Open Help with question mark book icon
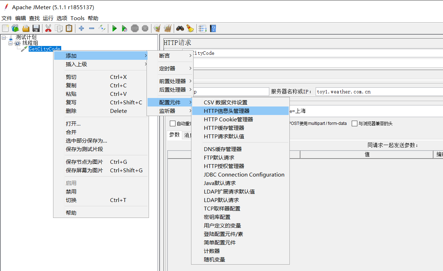The image size is (443, 271). pyautogui.click(x=213, y=28)
